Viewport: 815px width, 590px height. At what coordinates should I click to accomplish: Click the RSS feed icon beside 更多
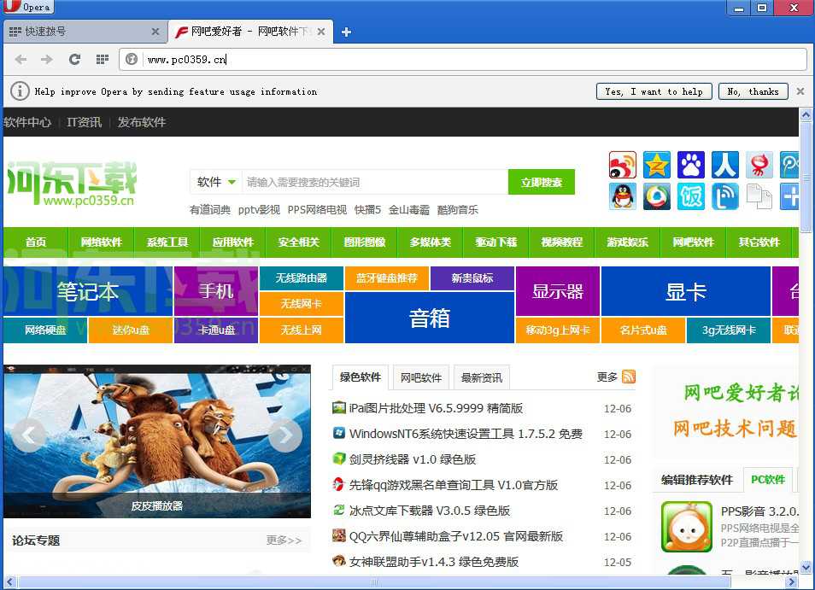coord(630,377)
